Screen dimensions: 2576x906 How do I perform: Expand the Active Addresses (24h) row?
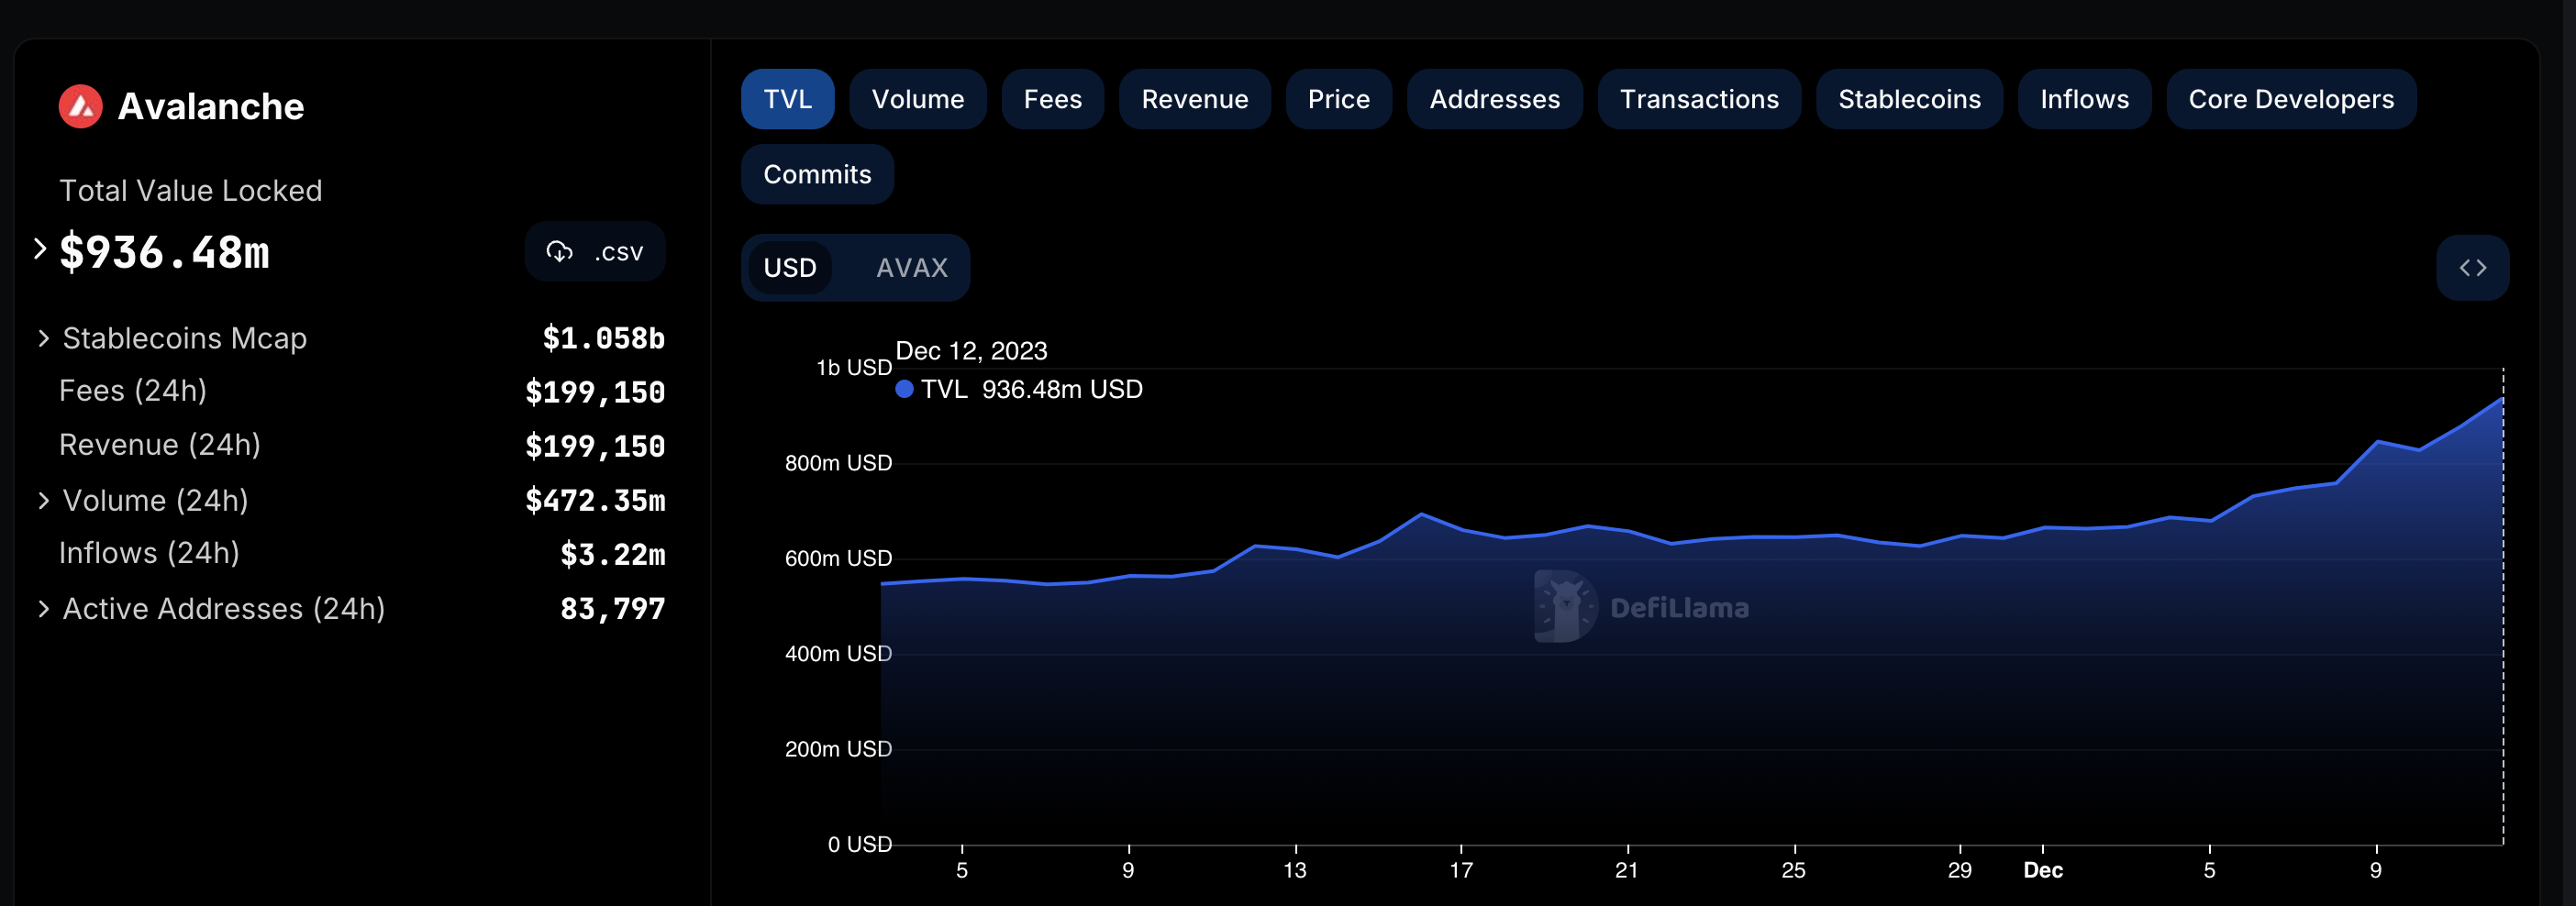tap(43, 609)
